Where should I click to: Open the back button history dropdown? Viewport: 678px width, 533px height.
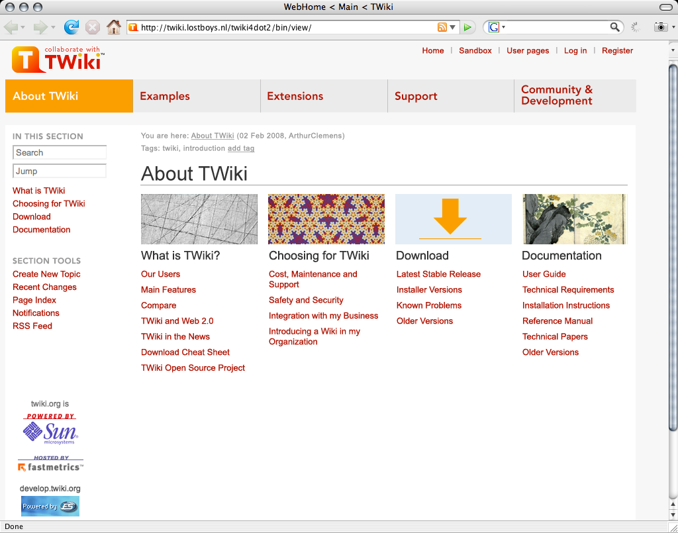(x=23, y=27)
